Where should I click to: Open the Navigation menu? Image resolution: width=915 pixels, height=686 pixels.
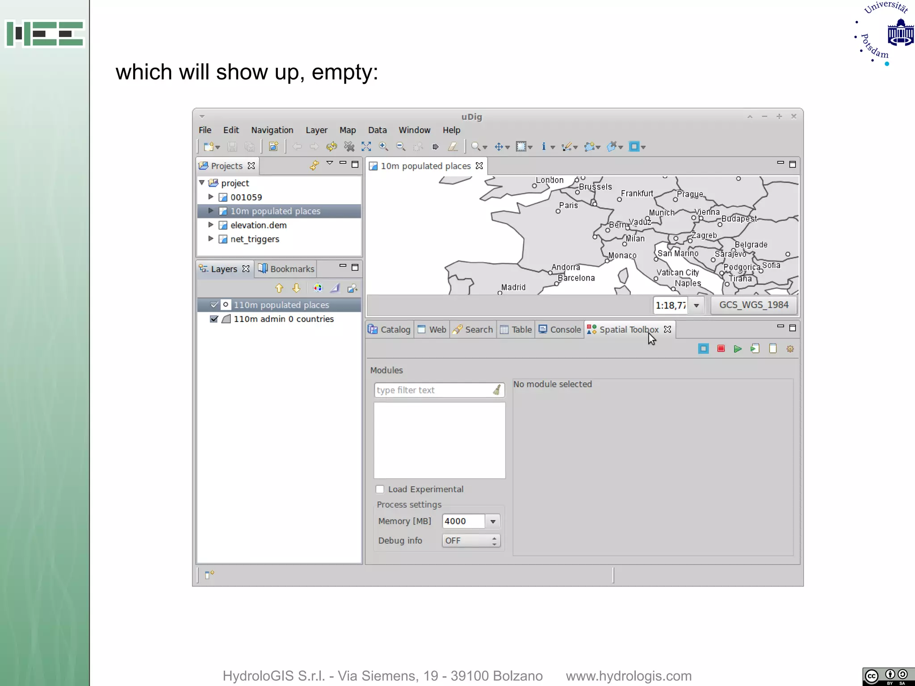click(x=272, y=130)
